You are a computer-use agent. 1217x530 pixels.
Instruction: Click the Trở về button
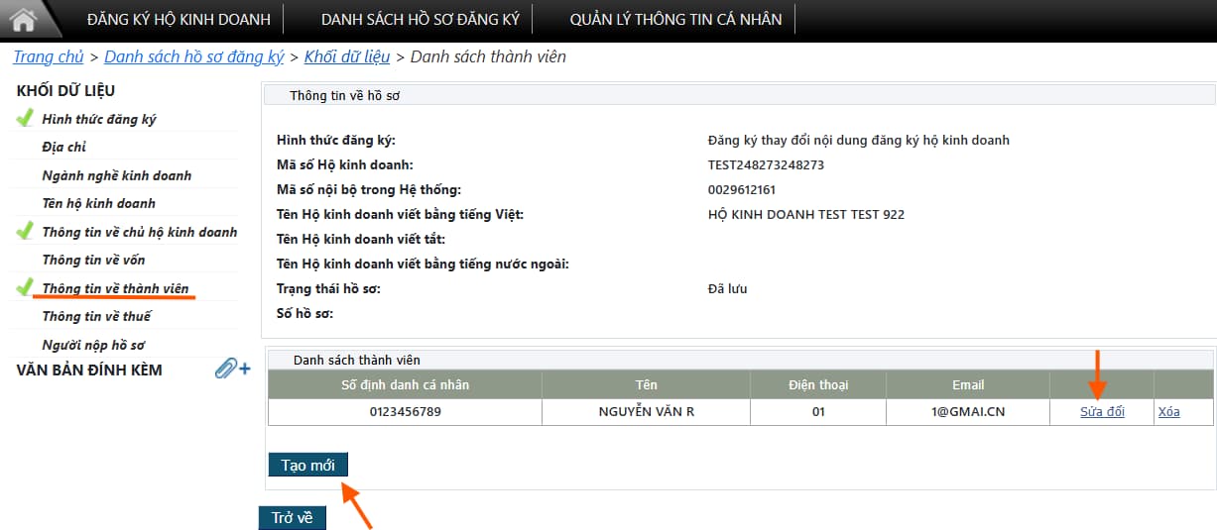click(293, 517)
